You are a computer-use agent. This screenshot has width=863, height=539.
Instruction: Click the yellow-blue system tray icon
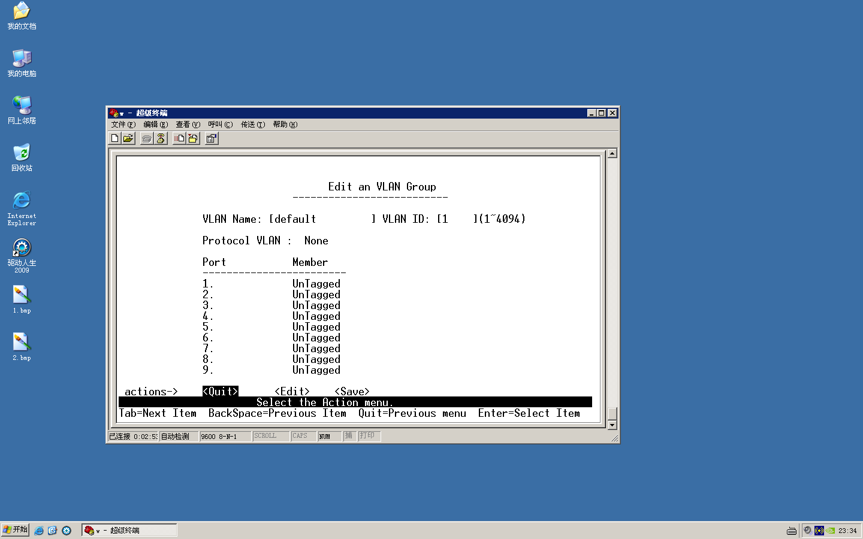point(819,531)
